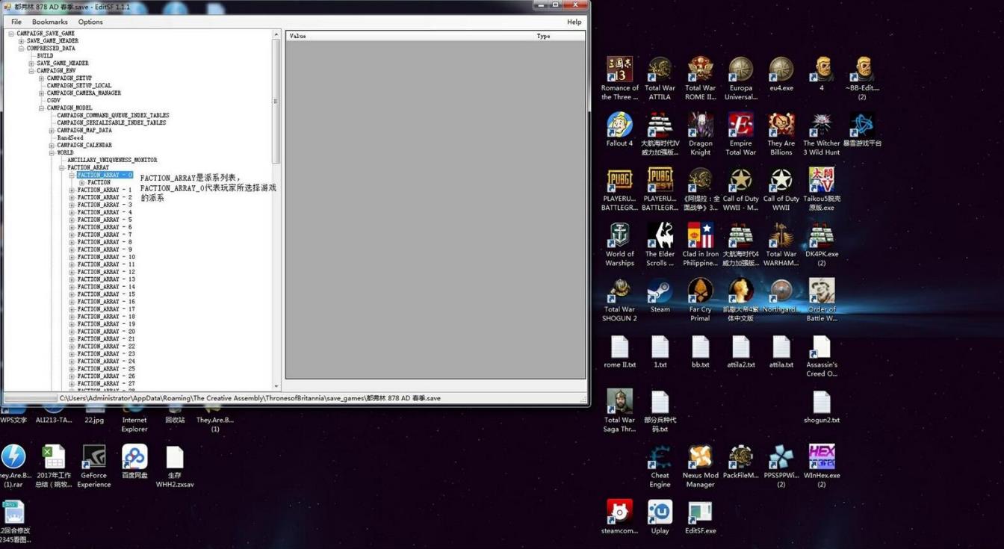This screenshot has height=549, width=1004.
Task: Select FACTION_ARRAY - 10 in the tree
Action: click(106, 257)
